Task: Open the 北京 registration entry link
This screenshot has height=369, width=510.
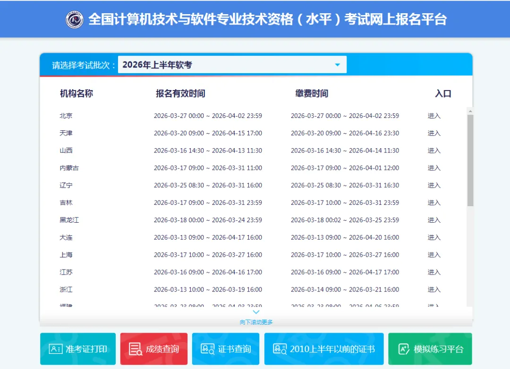Action: click(x=433, y=116)
